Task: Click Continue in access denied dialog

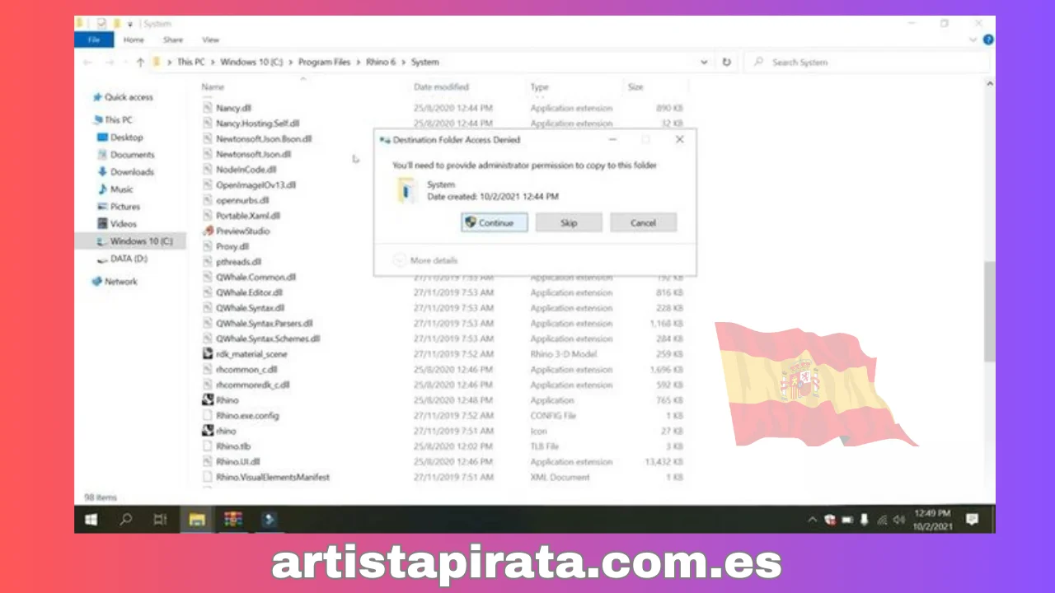Action: 494,222
